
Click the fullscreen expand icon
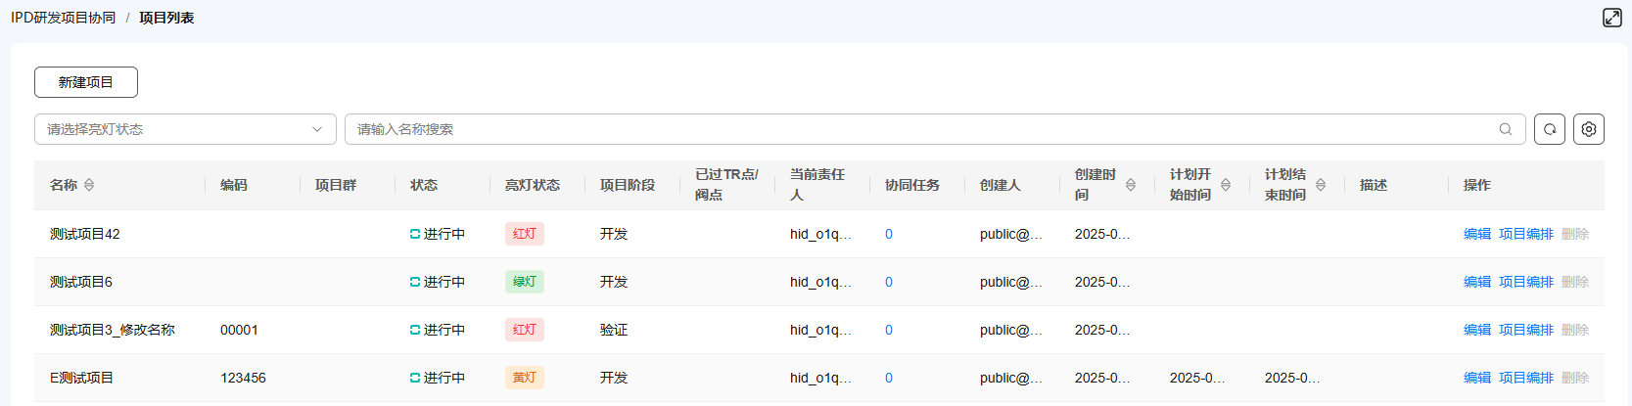(1611, 18)
